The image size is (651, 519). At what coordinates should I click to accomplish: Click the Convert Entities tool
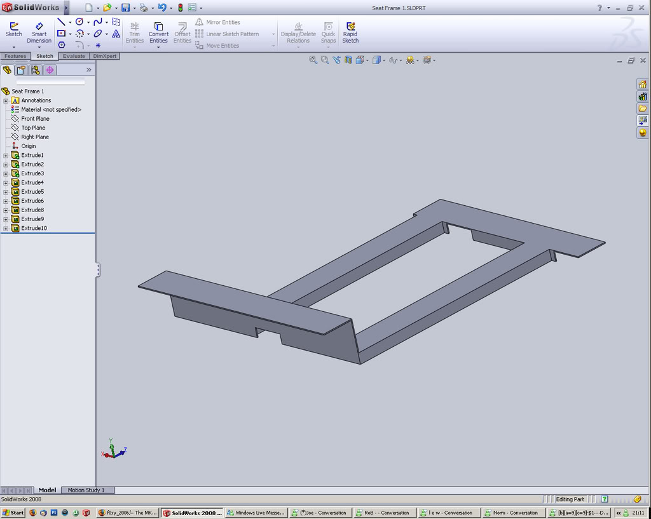158,32
